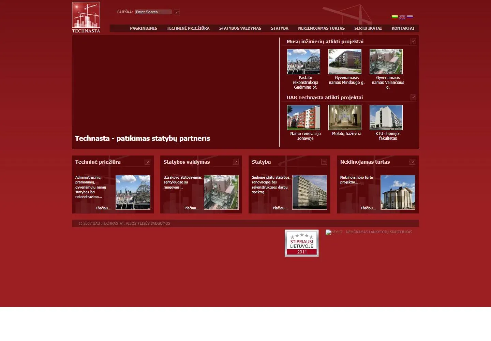This screenshot has width=491, height=341.
Task: Click check icon beside UAB Technasta atlikti projektai
Action: click(413, 97)
